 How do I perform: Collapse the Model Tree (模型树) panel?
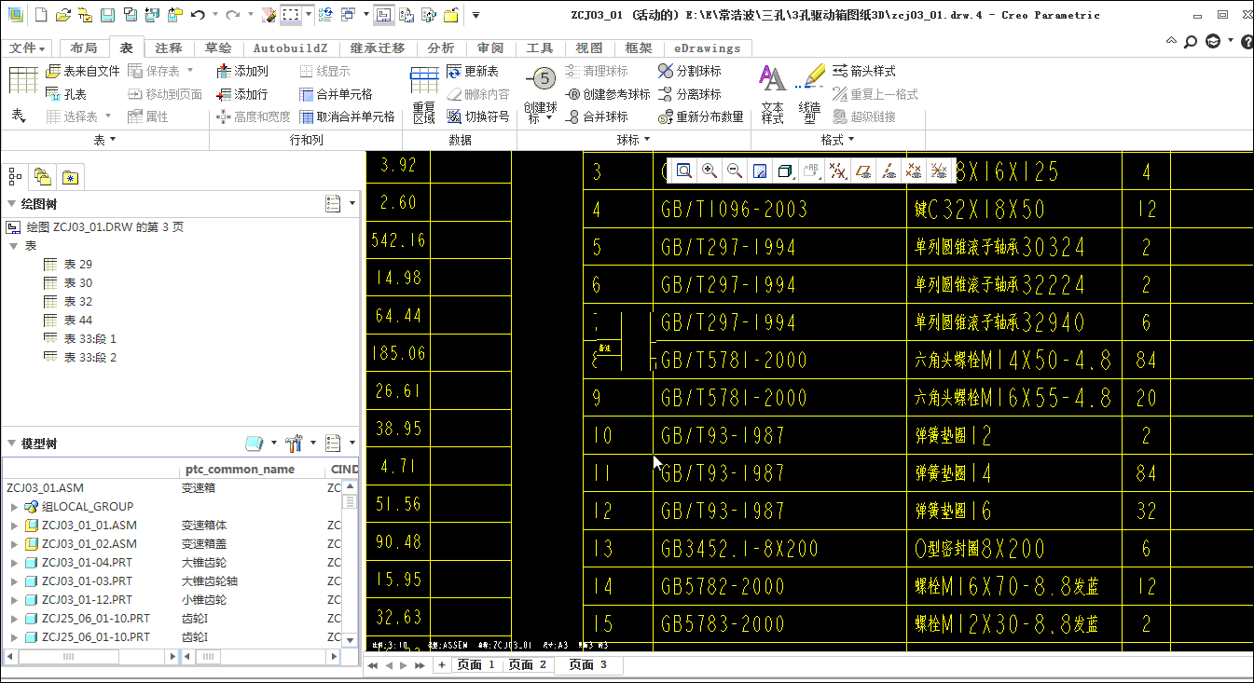point(11,444)
